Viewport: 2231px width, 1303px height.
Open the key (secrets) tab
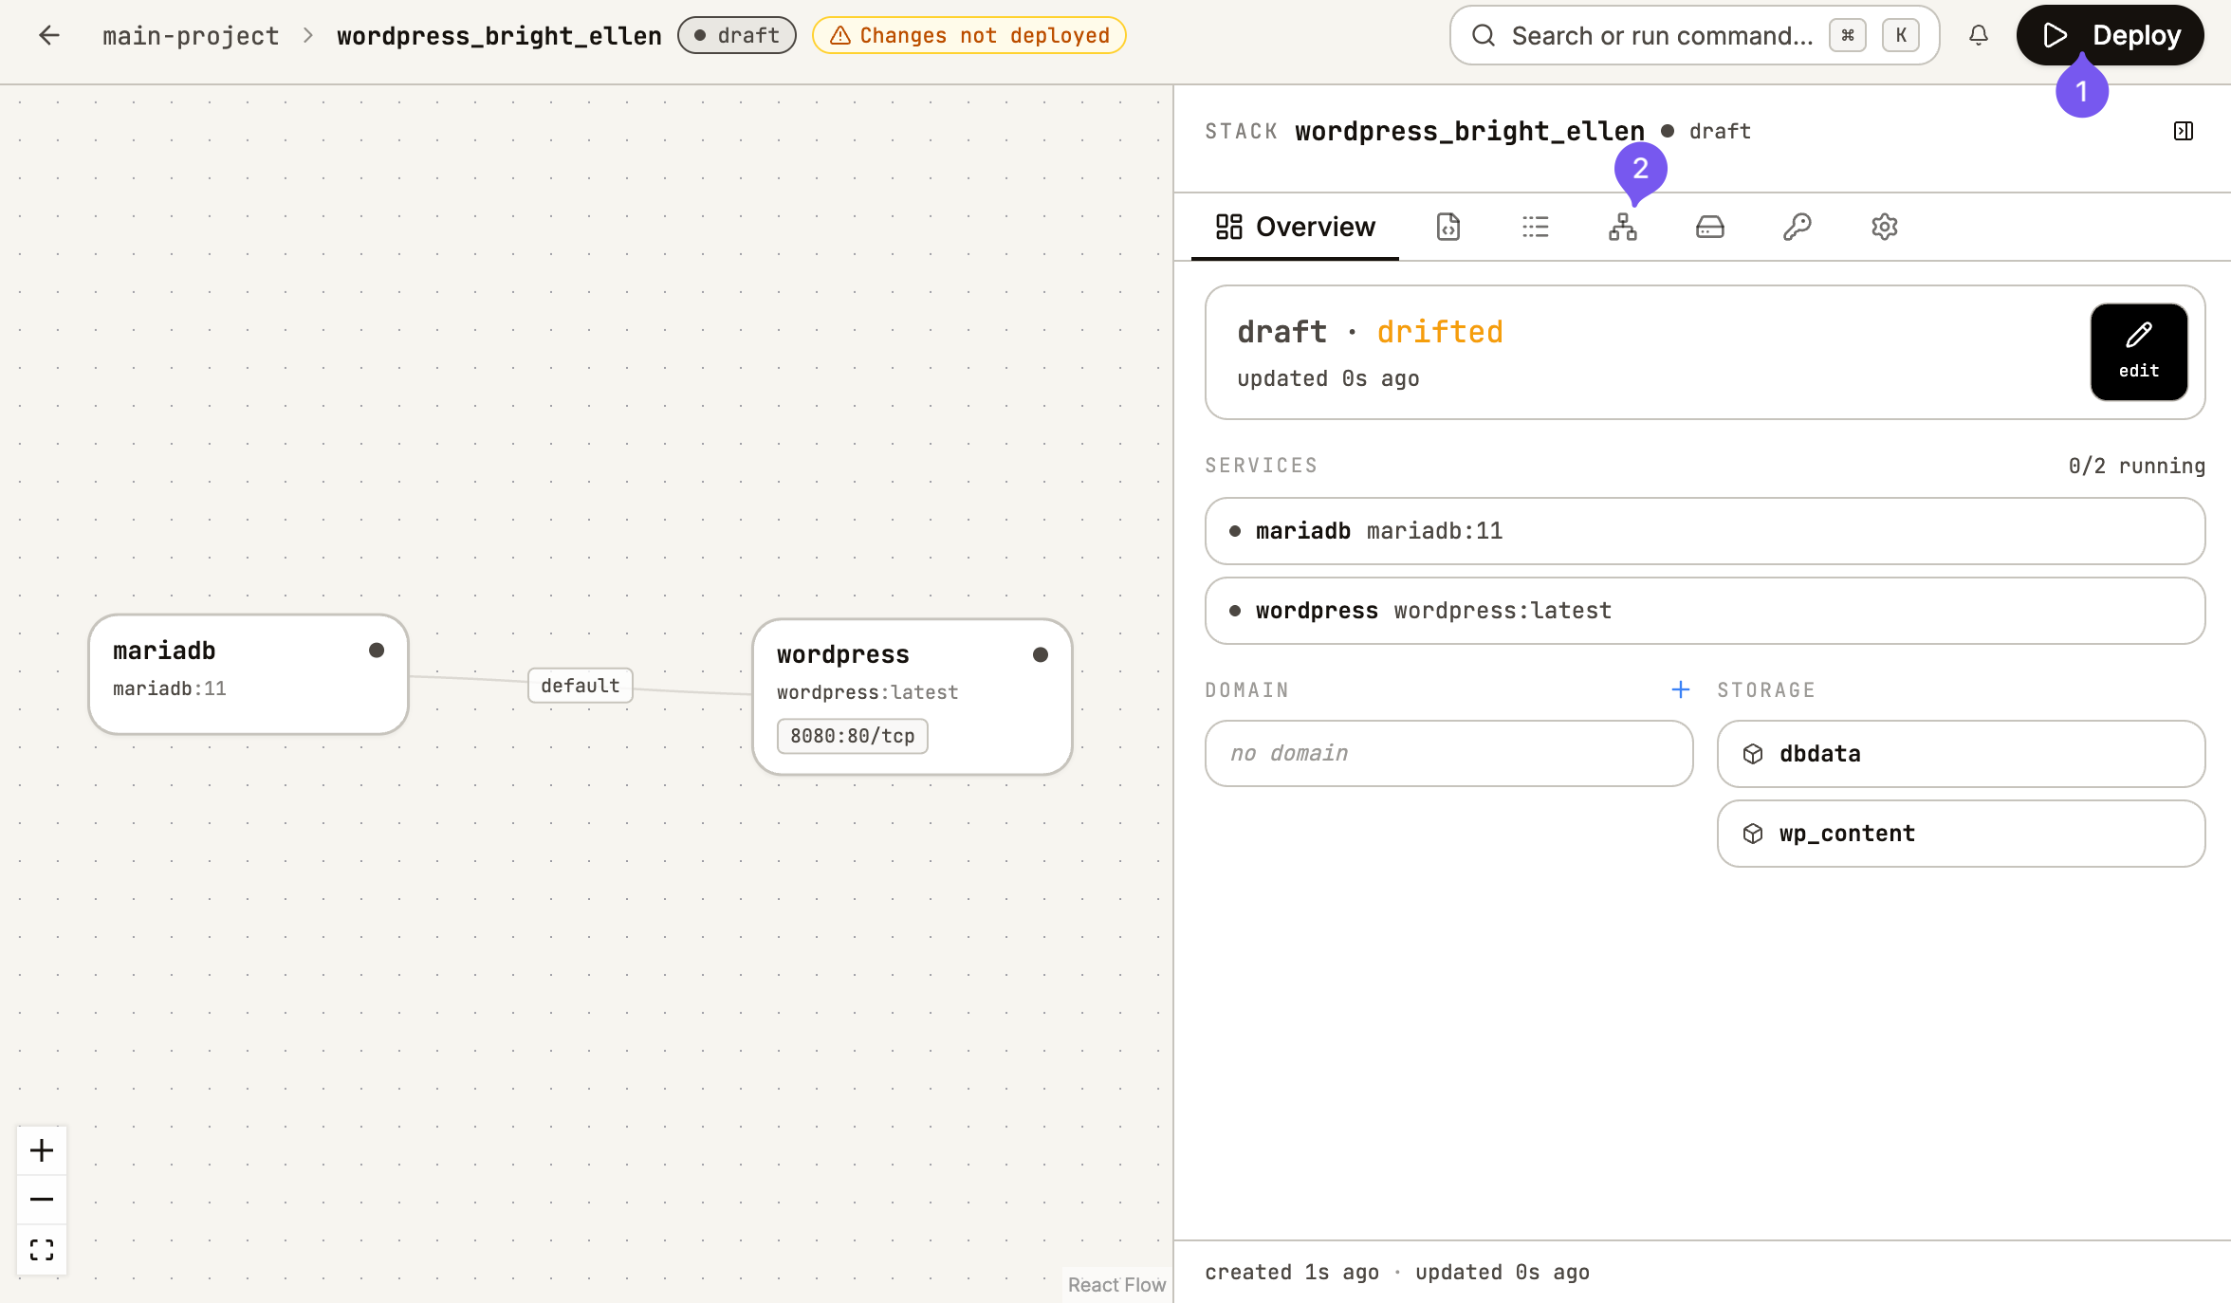coord(1798,227)
